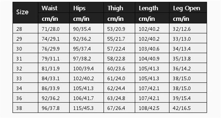Select hips value 100/39.4

[x=83, y=68]
